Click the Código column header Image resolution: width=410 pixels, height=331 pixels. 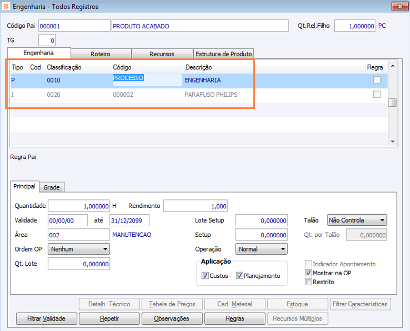click(x=122, y=67)
